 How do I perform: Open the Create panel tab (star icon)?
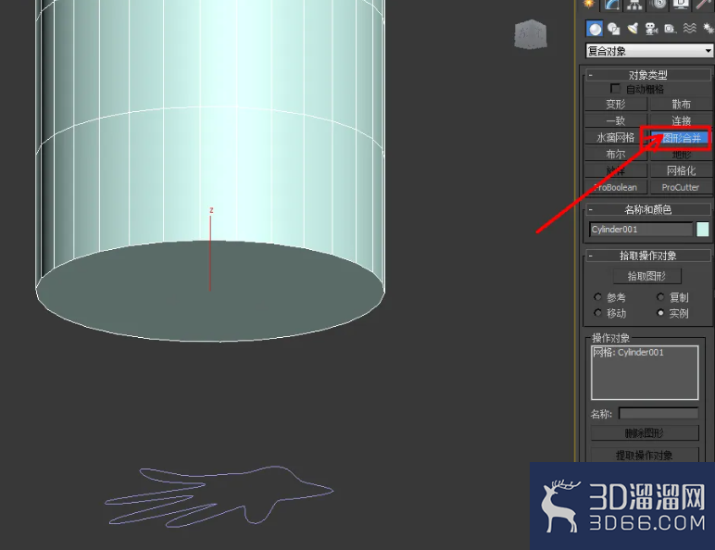pyautogui.click(x=589, y=4)
